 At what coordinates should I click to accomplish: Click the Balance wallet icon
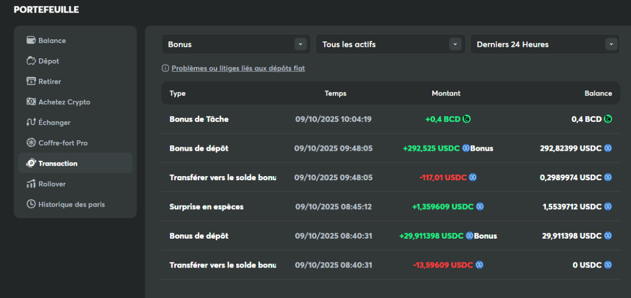[31, 40]
